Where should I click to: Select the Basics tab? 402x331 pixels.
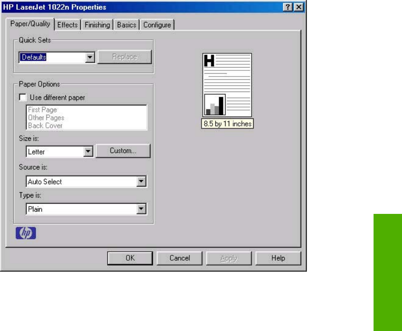pos(126,25)
